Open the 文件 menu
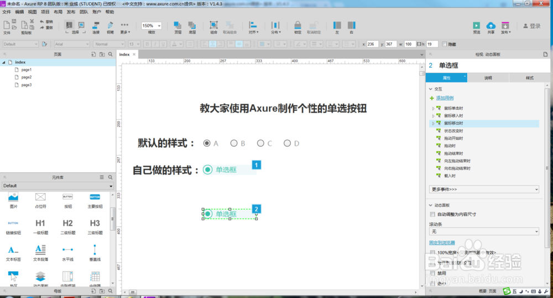The image size is (553, 298). 7,12
